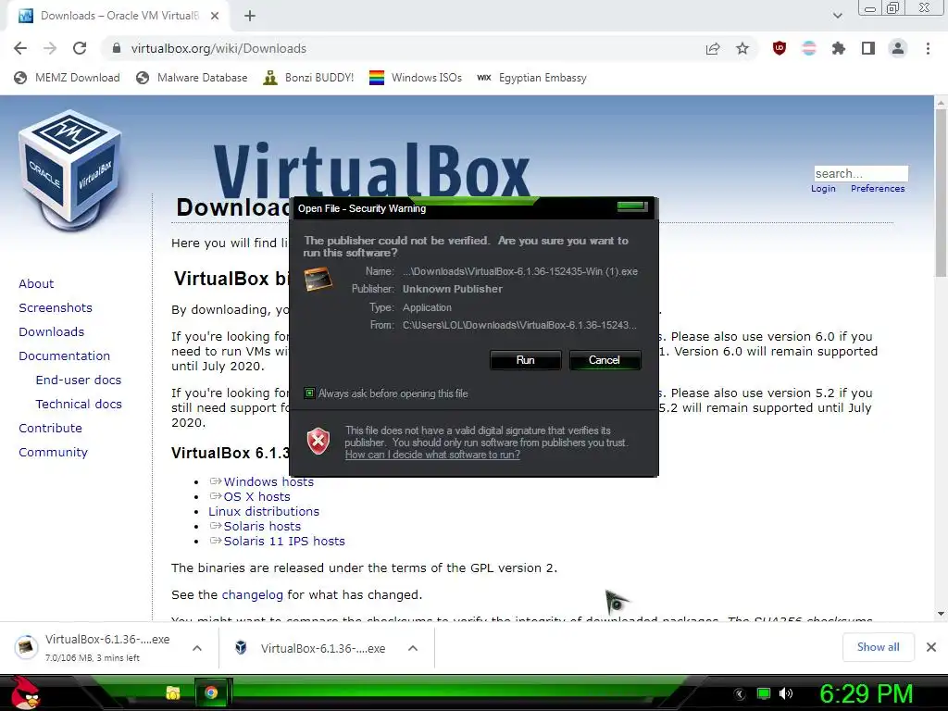The height and width of the screenshot is (711, 948).
Task: Click the Chrome taskbar icon
Action: tap(211, 692)
